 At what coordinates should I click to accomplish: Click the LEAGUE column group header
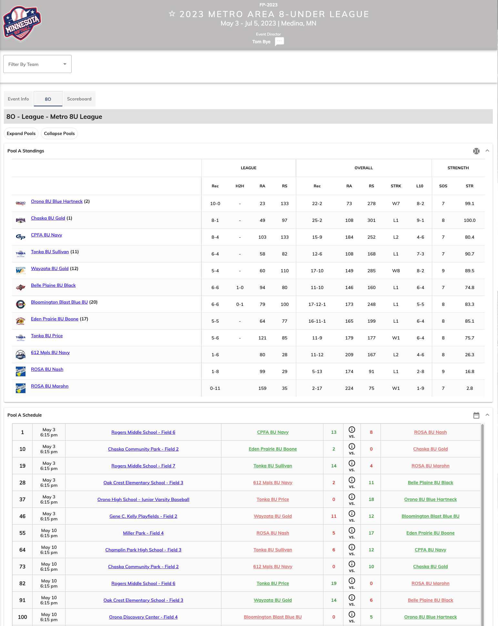tap(249, 168)
